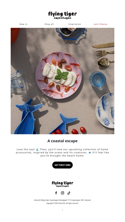Click the footer Flying Tiger Copenhagen logo
125x222 pixels.
click(62, 184)
